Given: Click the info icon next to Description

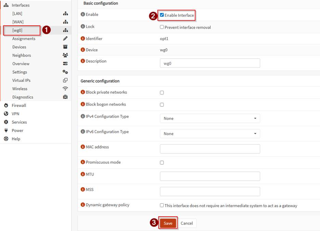Looking at the screenshot, I should (83, 61).
